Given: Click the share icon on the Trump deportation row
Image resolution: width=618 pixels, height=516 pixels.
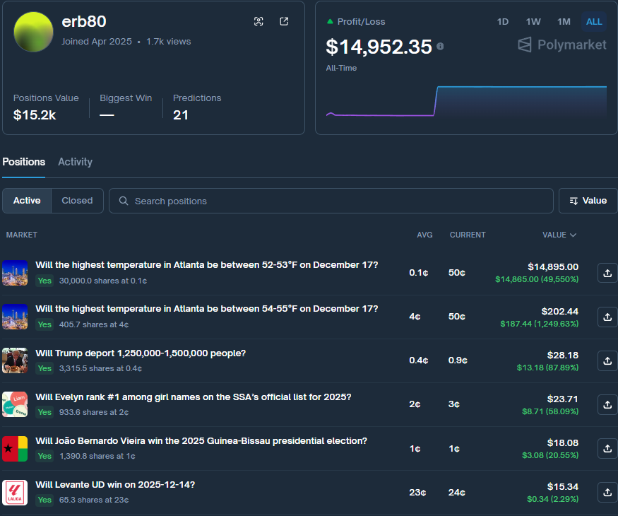Looking at the screenshot, I should [x=607, y=360].
